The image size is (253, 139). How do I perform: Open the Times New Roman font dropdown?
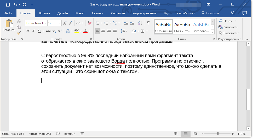point(45,23)
